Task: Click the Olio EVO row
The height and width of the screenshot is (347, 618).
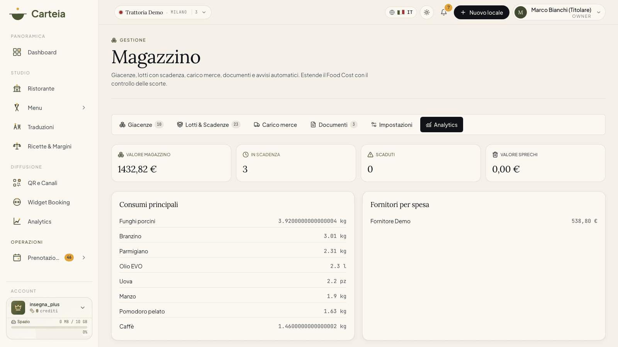Action: (x=233, y=266)
